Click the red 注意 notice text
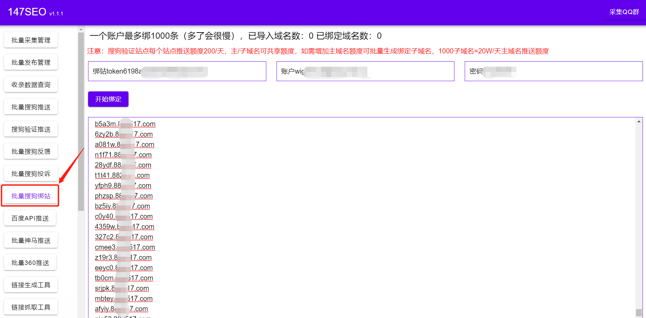The width and height of the screenshot is (646, 318). [x=318, y=51]
